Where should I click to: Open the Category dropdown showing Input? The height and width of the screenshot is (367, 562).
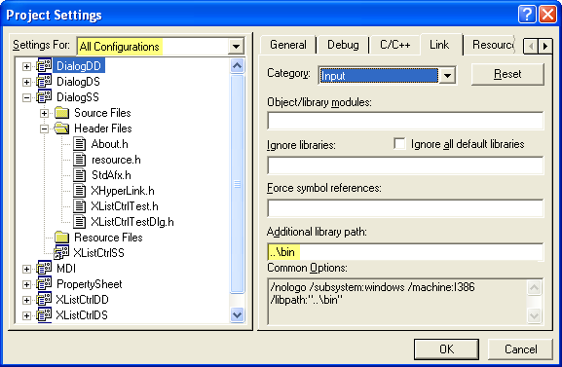pyautogui.click(x=447, y=76)
